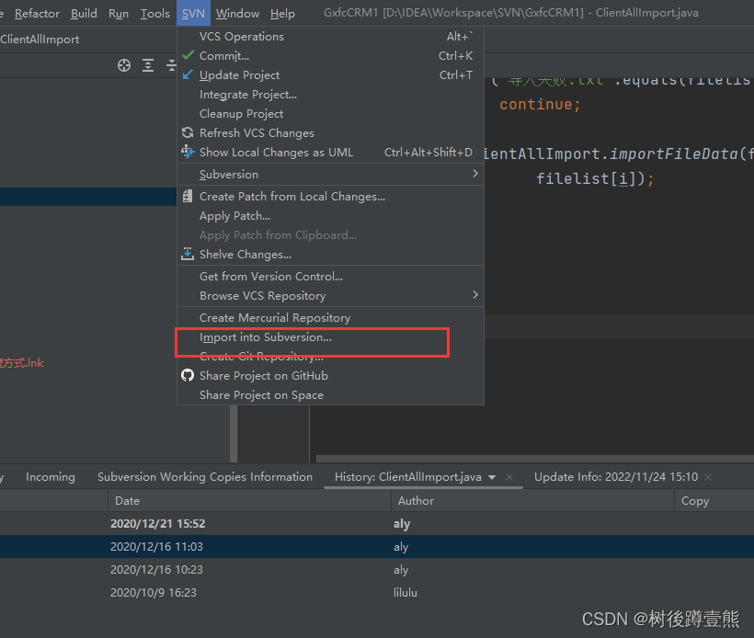
Task: Select Integrate Project... menu entry
Action: pyautogui.click(x=330, y=95)
